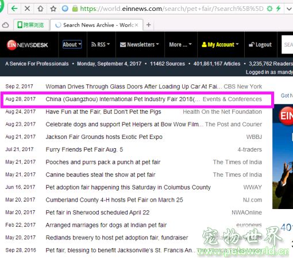Open Jackson Fair Grounds Exotic Pet Expo article
This screenshot has width=293, height=259.
click(x=104, y=137)
